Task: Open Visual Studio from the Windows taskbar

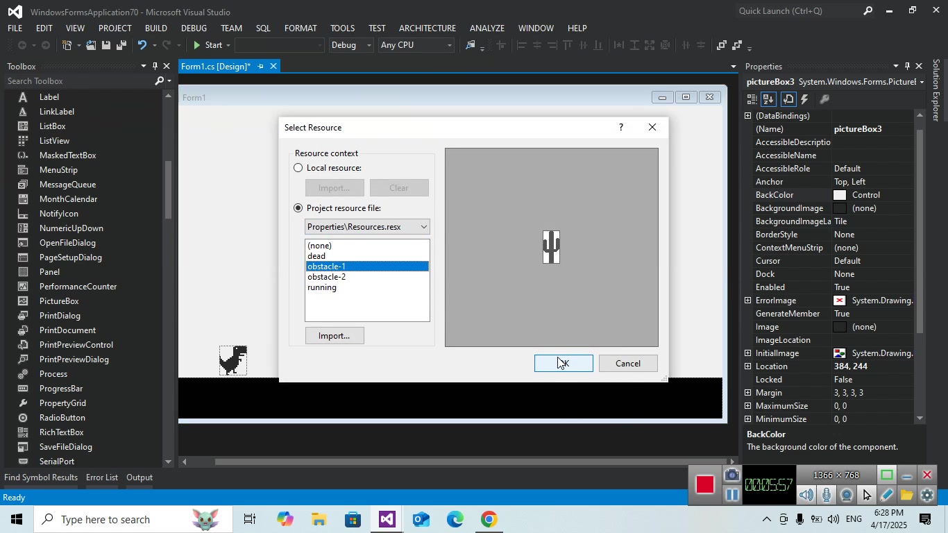Action: point(387,519)
